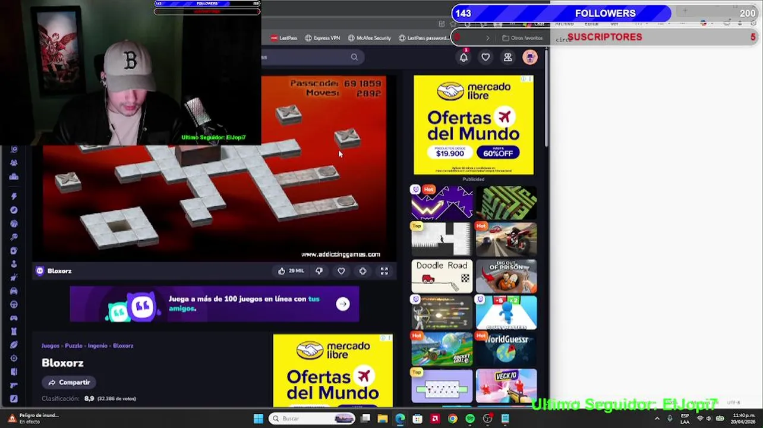Like Bloxorz with the thumbs-up icon
Screen dimensions: 763x428
coord(282,271)
